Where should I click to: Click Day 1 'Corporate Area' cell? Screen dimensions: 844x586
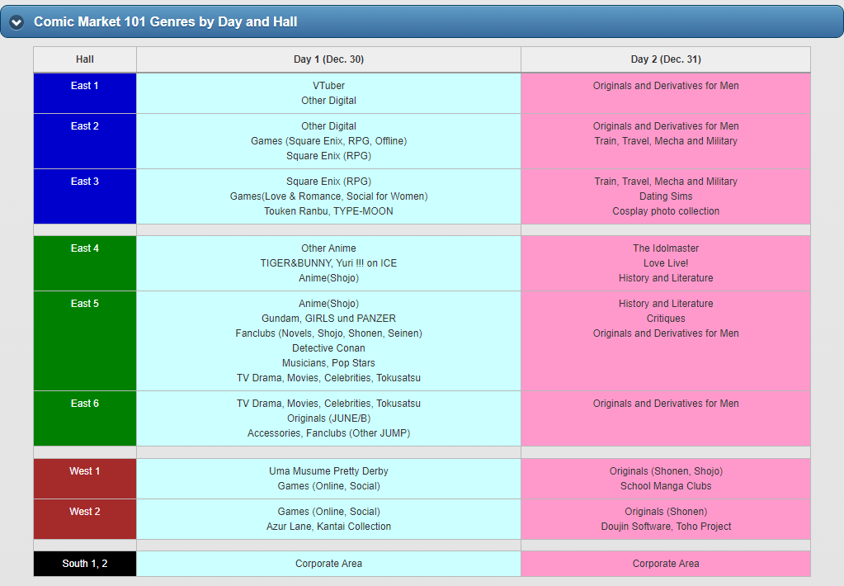tap(328, 564)
